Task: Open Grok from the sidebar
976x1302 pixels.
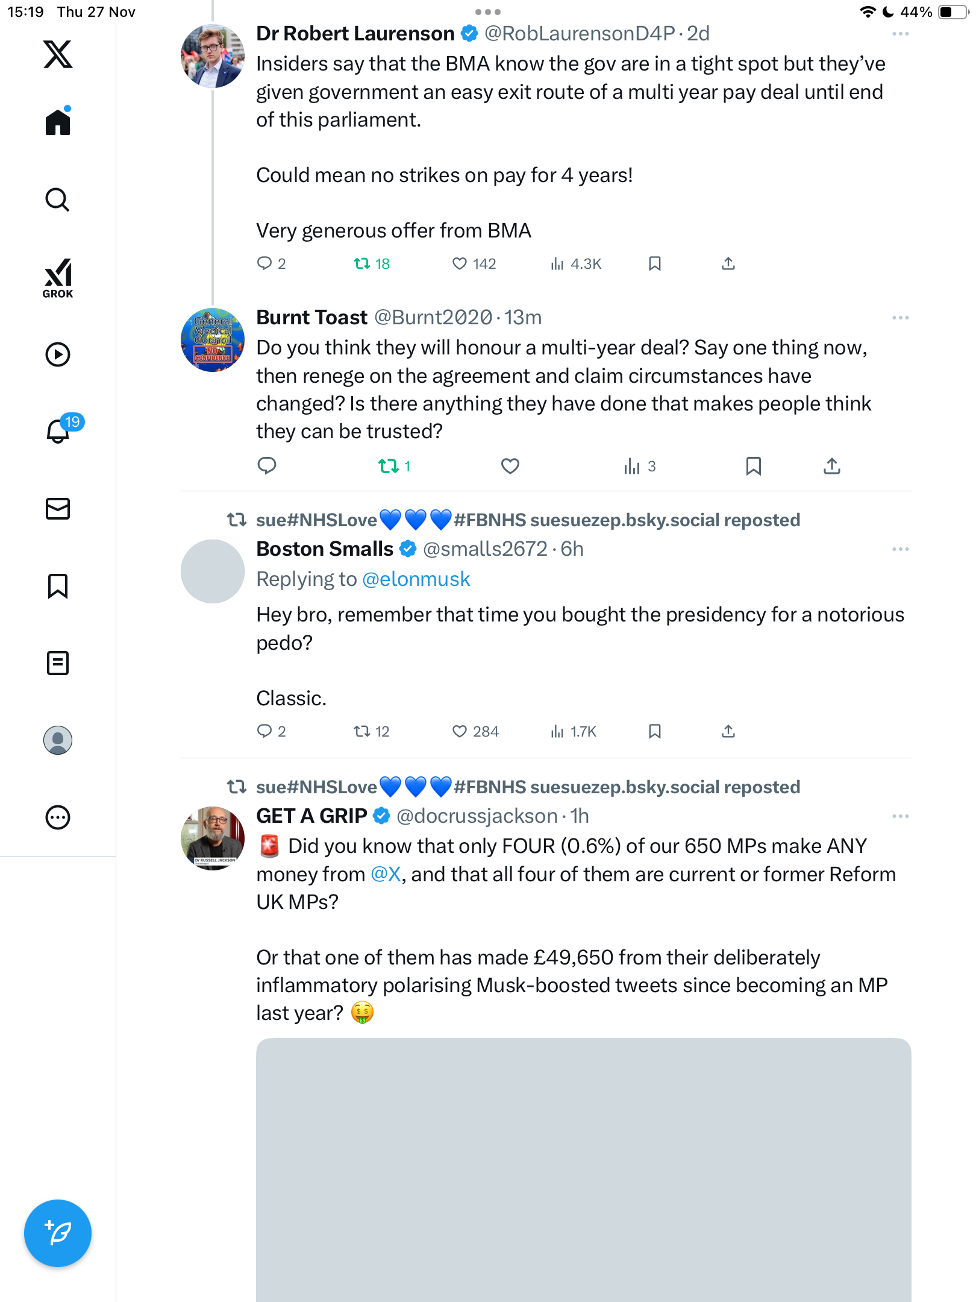Action: point(58,278)
